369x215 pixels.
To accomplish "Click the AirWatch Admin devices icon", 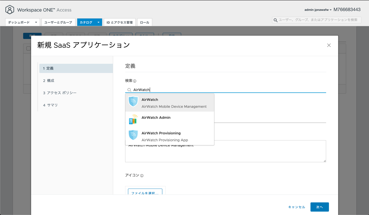I will tap(133, 120).
